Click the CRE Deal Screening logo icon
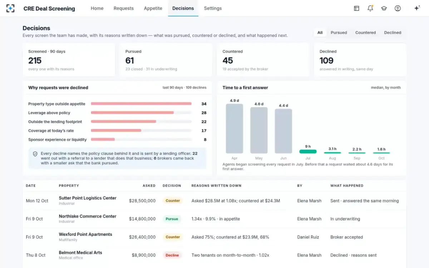This screenshot has height=268, width=429. coord(11,8)
